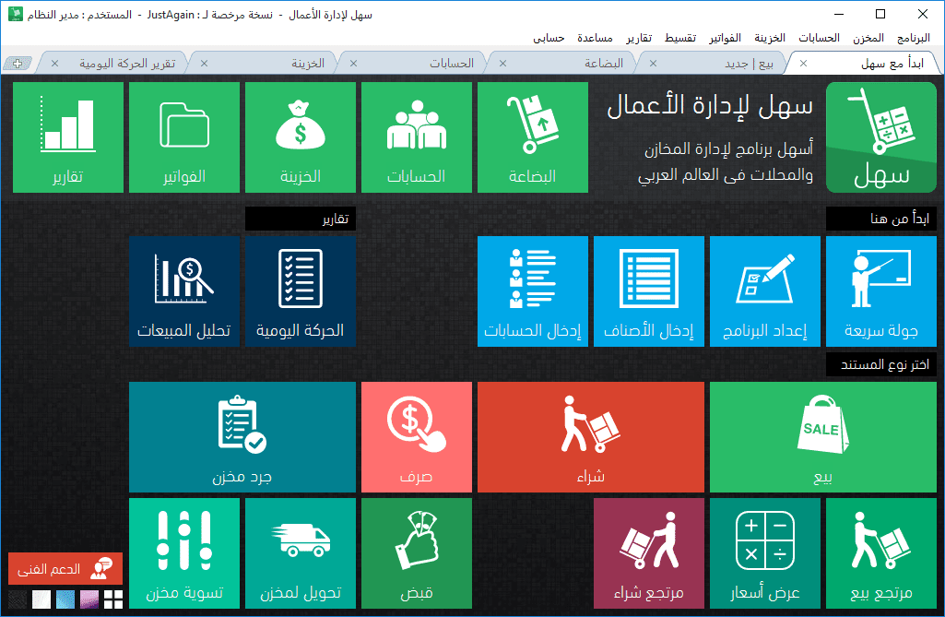
Task: Open إعداد البرنامج (Program Setup)
Action: (x=764, y=291)
